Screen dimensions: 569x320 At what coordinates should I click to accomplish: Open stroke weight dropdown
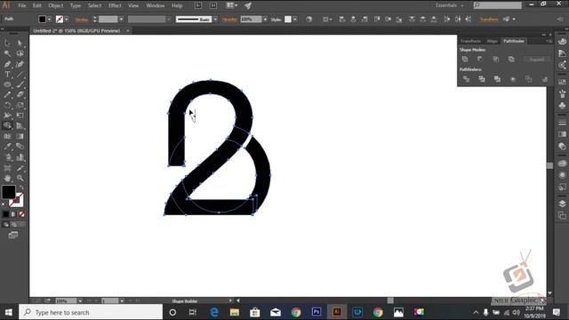pyautogui.click(x=121, y=20)
